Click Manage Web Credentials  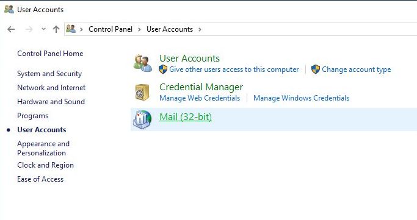(x=200, y=98)
